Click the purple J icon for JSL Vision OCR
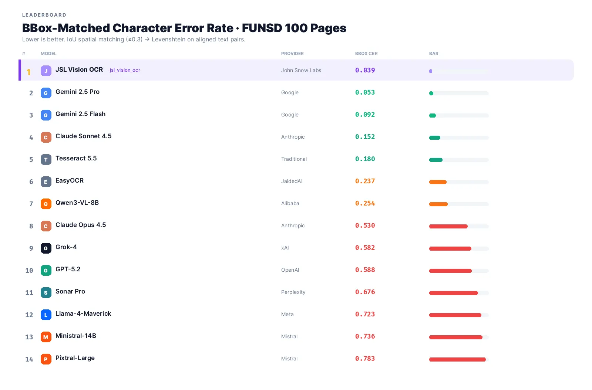This screenshot has width=592, height=390. (x=46, y=71)
